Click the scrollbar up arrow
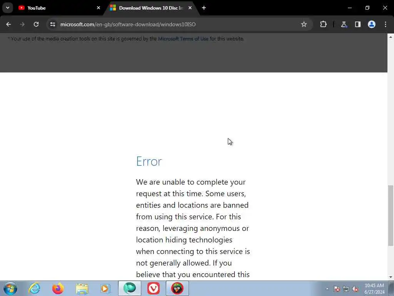394x296 pixels. point(391,37)
